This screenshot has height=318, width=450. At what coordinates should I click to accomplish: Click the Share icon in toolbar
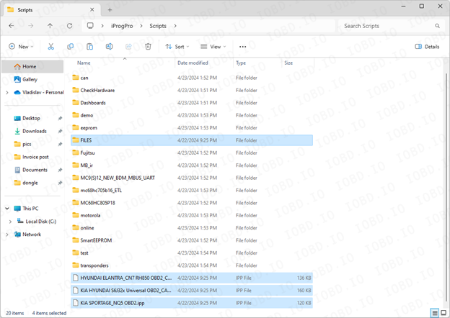pos(128,47)
